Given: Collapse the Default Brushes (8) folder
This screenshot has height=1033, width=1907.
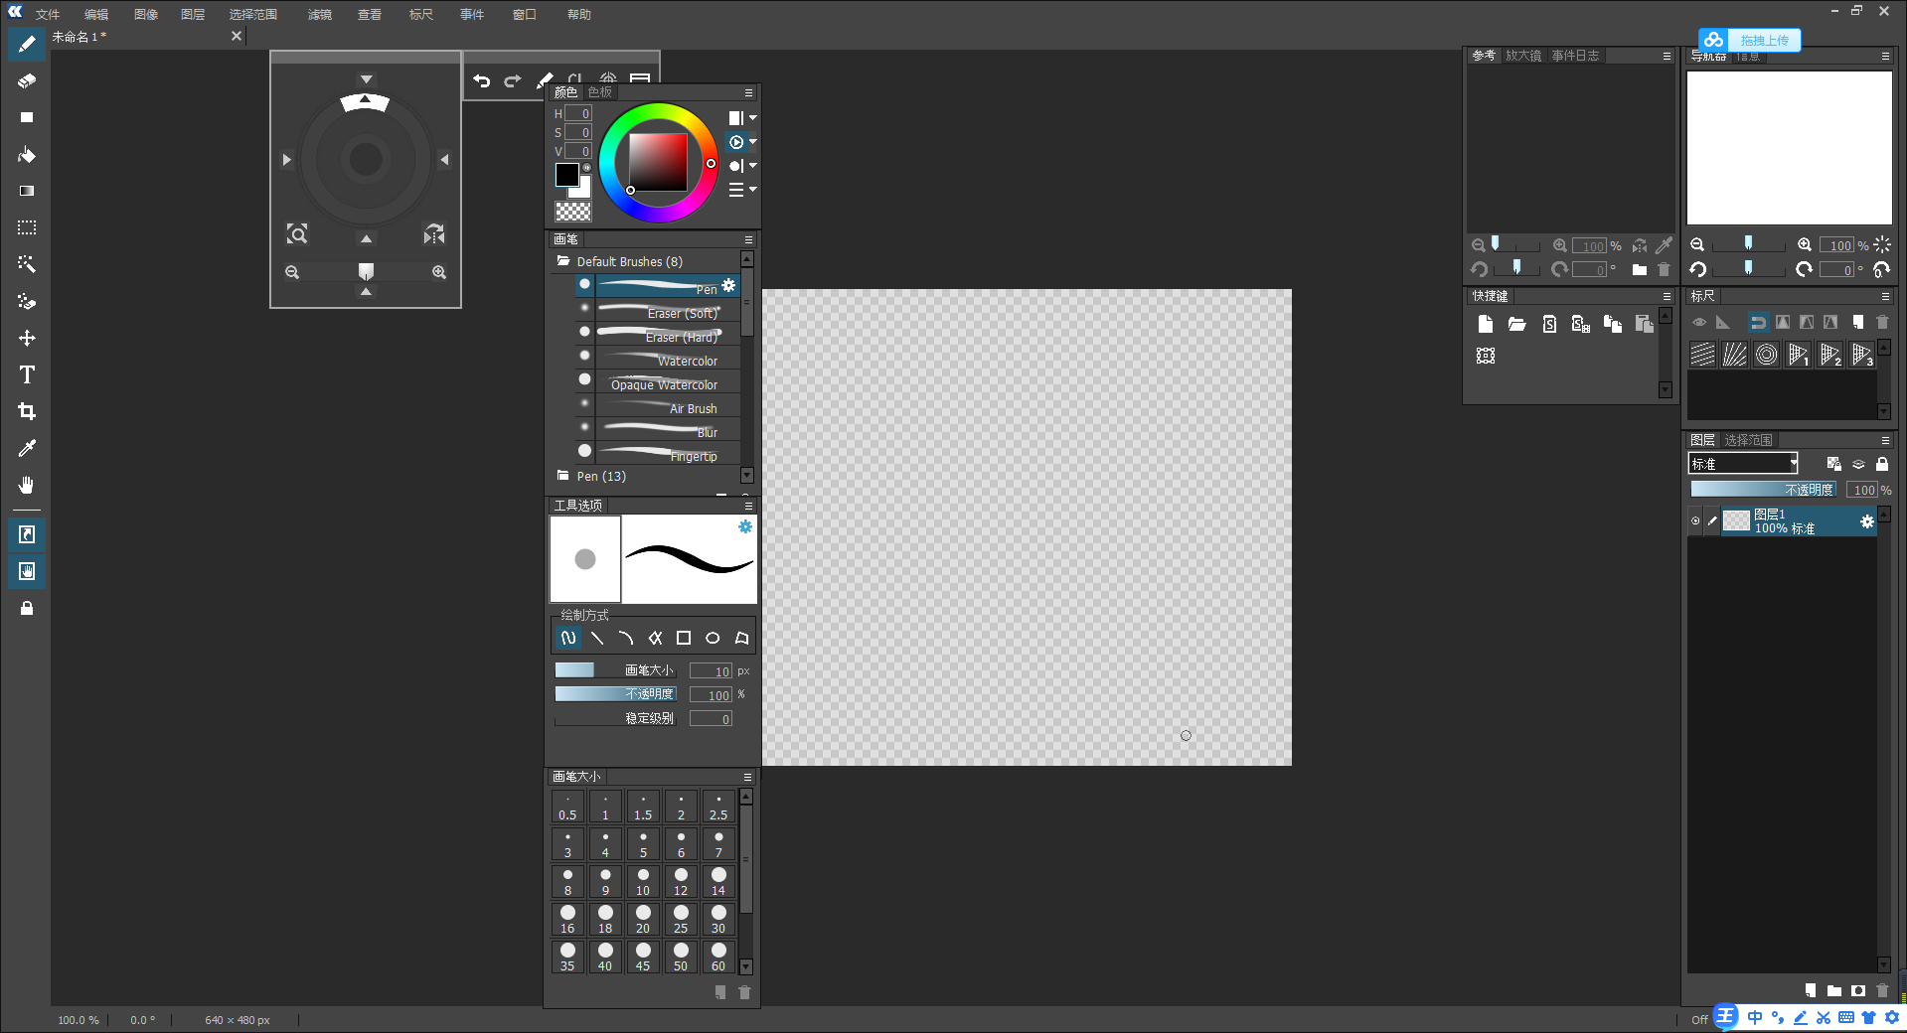Looking at the screenshot, I should pyautogui.click(x=562, y=260).
